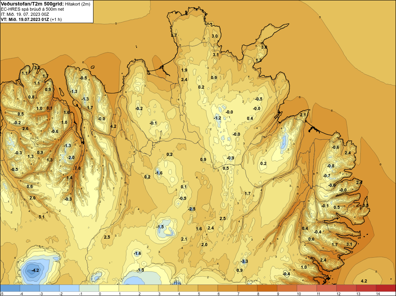Click the '3.2' value at northwest peninsula tip
This screenshot has width=396, height=296.
point(37,67)
